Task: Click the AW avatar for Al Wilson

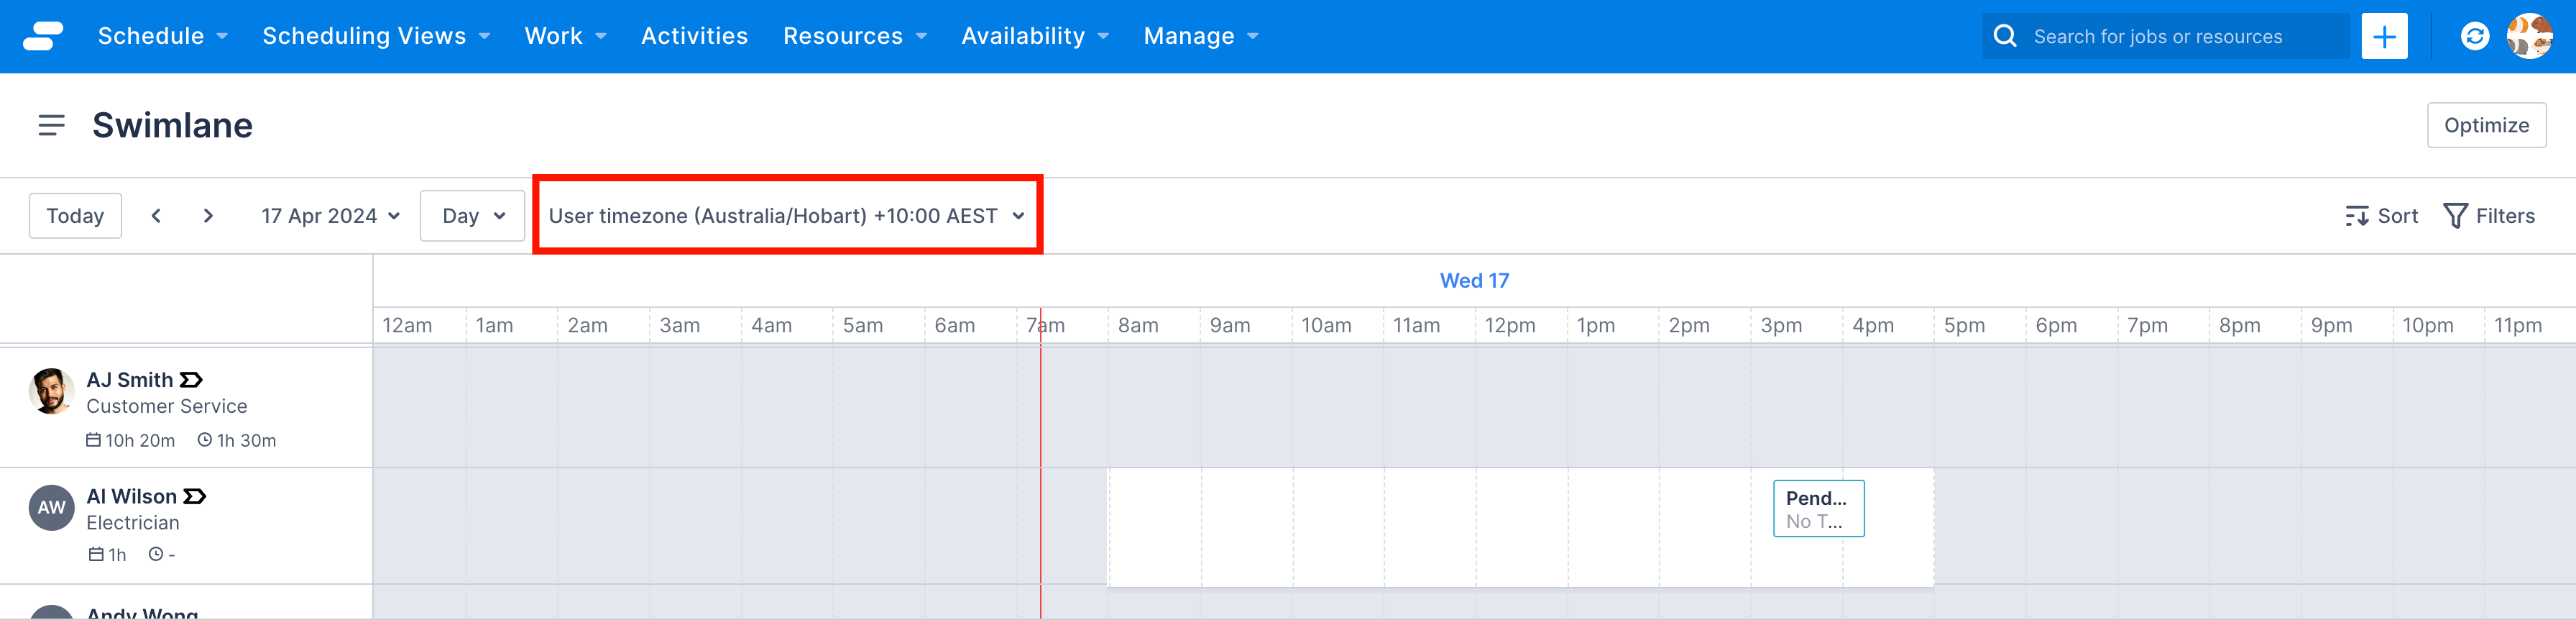Action: [x=51, y=508]
